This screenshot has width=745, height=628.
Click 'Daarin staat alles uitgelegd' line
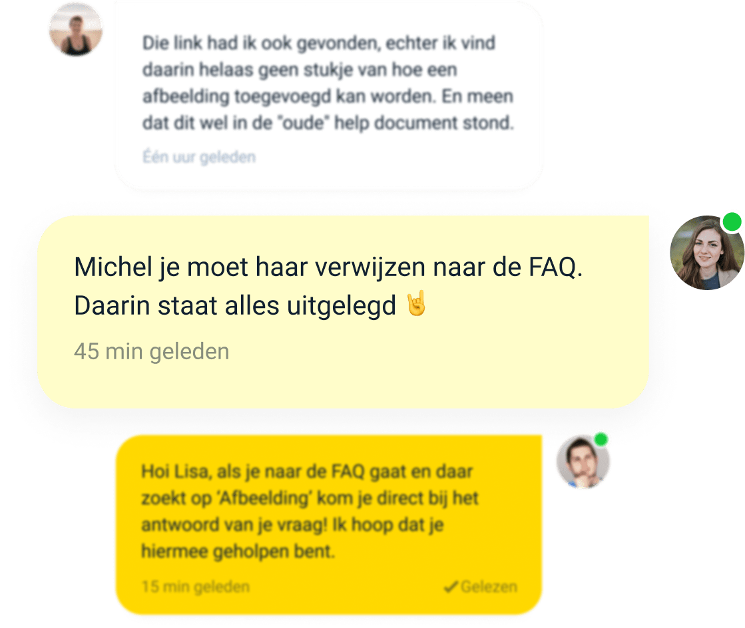pyautogui.click(x=235, y=305)
